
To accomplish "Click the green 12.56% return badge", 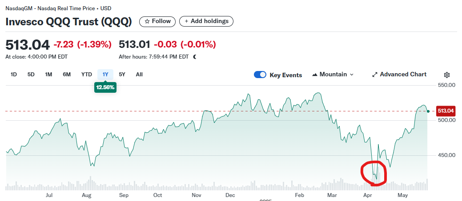I will [x=105, y=87].
